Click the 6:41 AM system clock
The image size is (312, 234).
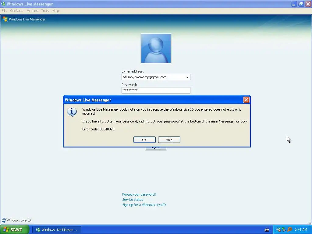pyautogui.click(x=301, y=230)
